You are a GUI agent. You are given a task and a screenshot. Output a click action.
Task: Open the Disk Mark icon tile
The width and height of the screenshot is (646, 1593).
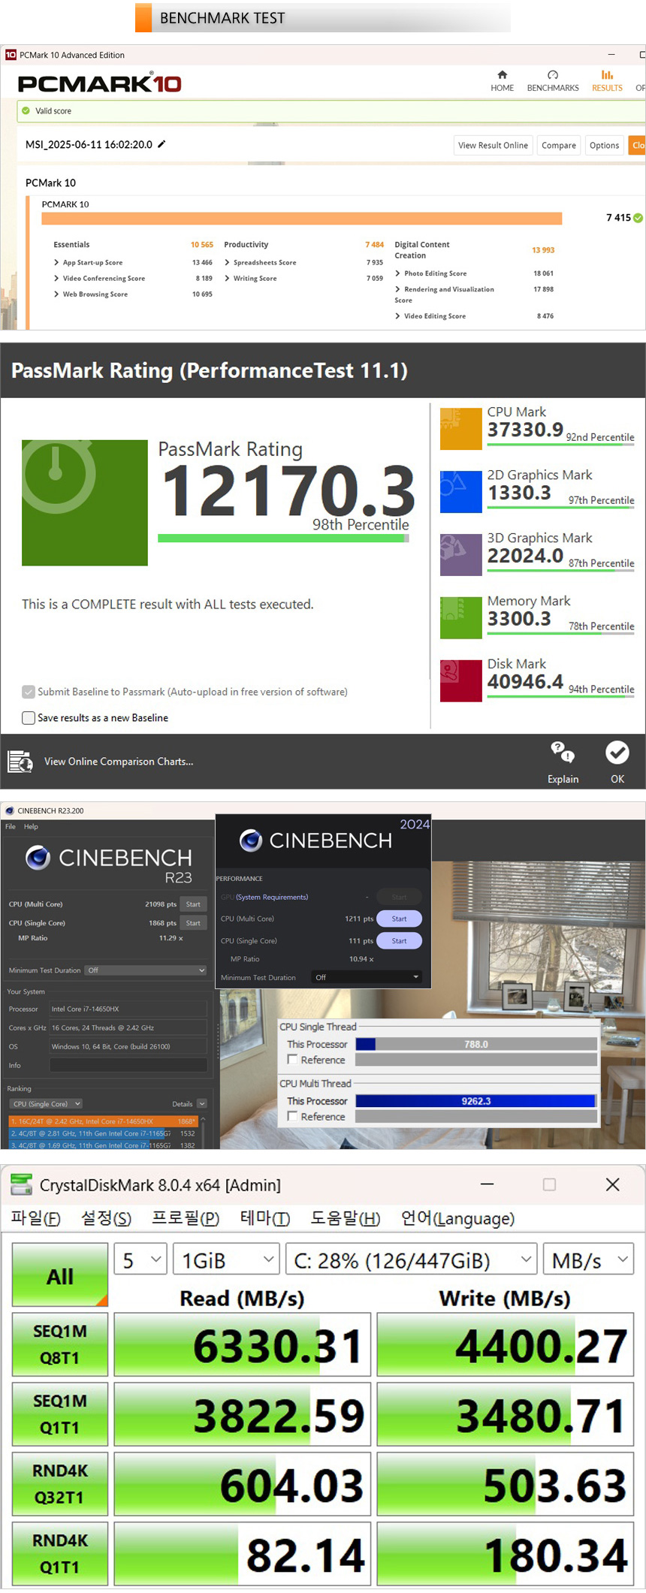460,680
